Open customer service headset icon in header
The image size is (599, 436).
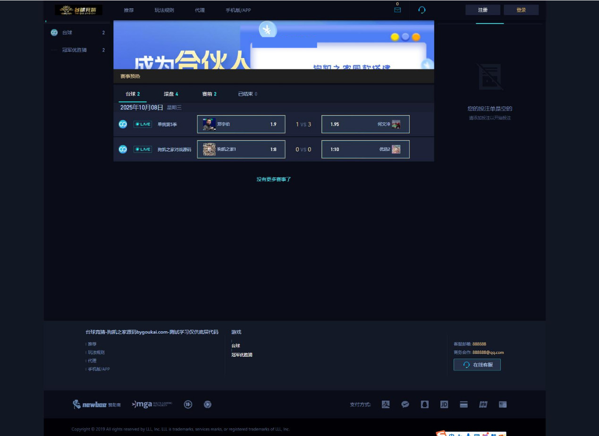(422, 10)
